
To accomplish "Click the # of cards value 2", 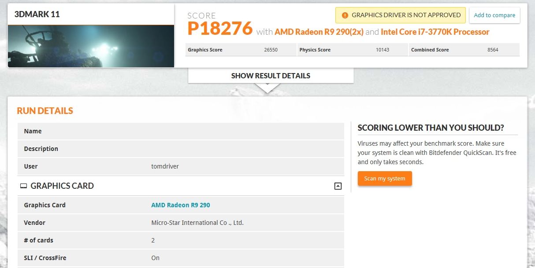I will 153,240.
